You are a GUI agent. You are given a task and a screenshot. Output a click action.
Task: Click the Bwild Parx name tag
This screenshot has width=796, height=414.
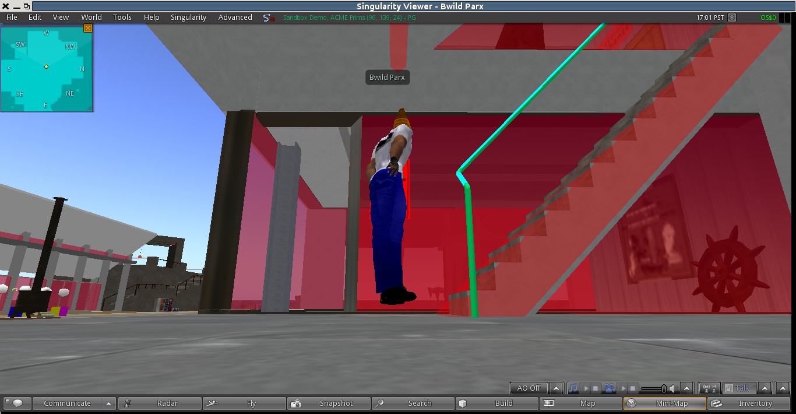tap(387, 77)
